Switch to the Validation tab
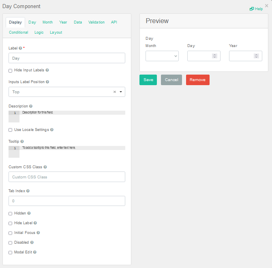This screenshot has height=268, width=272. [96, 22]
